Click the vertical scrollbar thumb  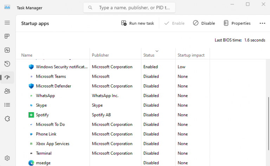pyautogui.click(x=269, y=123)
